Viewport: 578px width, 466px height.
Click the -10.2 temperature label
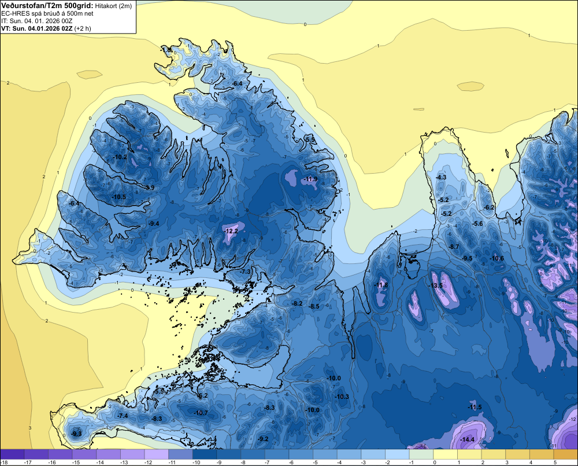pyautogui.click(x=120, y=157)
